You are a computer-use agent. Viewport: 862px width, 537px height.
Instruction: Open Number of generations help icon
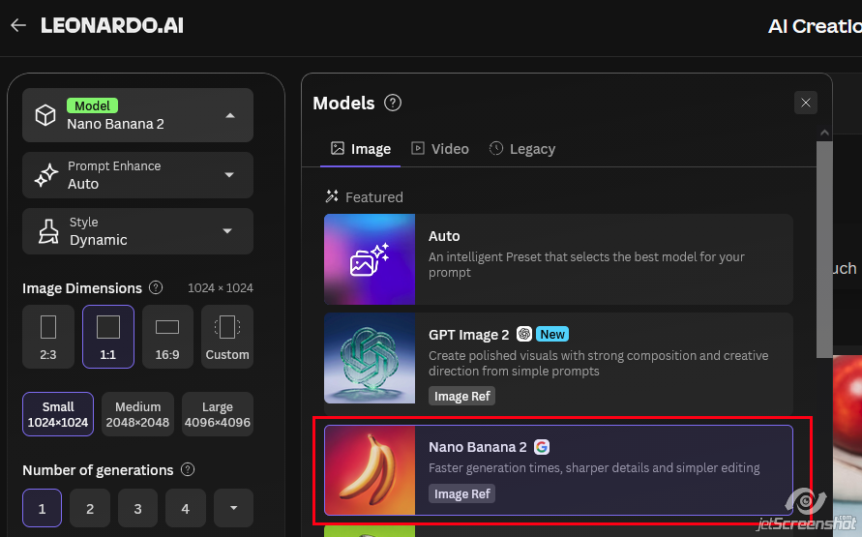pos(188,469)
